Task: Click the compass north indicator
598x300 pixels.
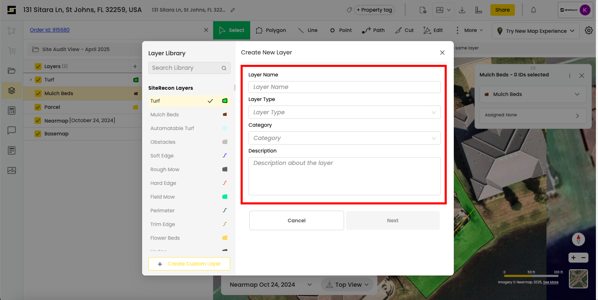Action: click(x=578, y=239)
